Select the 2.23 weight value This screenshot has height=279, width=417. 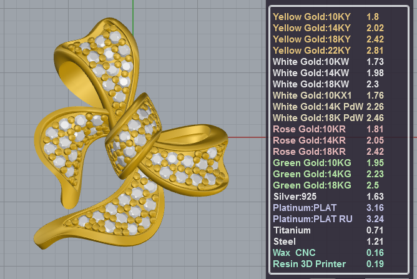pyautogui.click(x=375, y=174)
